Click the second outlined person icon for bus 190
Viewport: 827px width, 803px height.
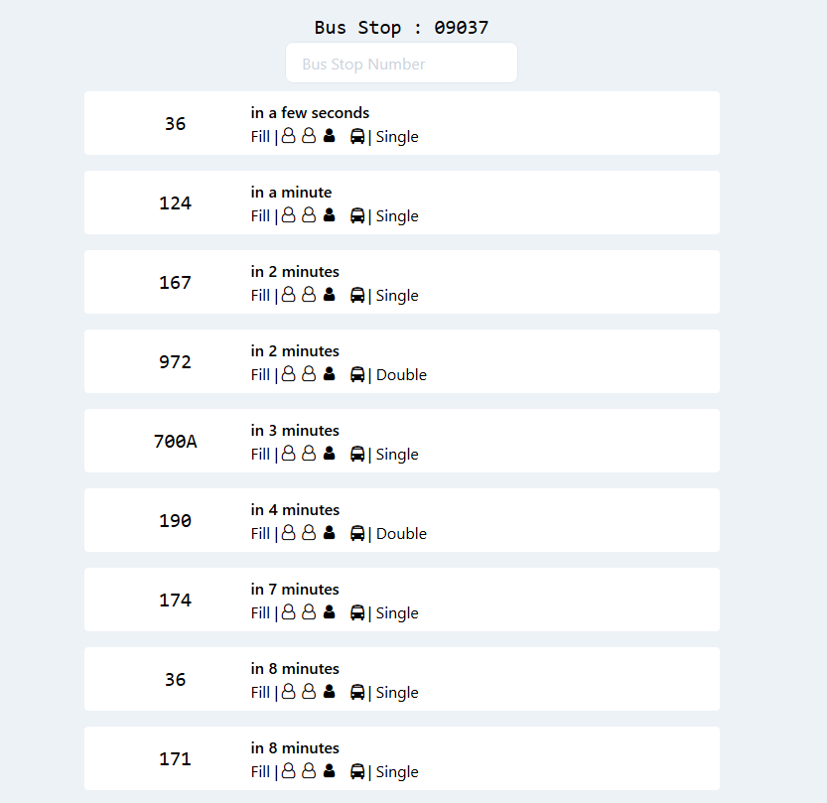pos(309,533)
